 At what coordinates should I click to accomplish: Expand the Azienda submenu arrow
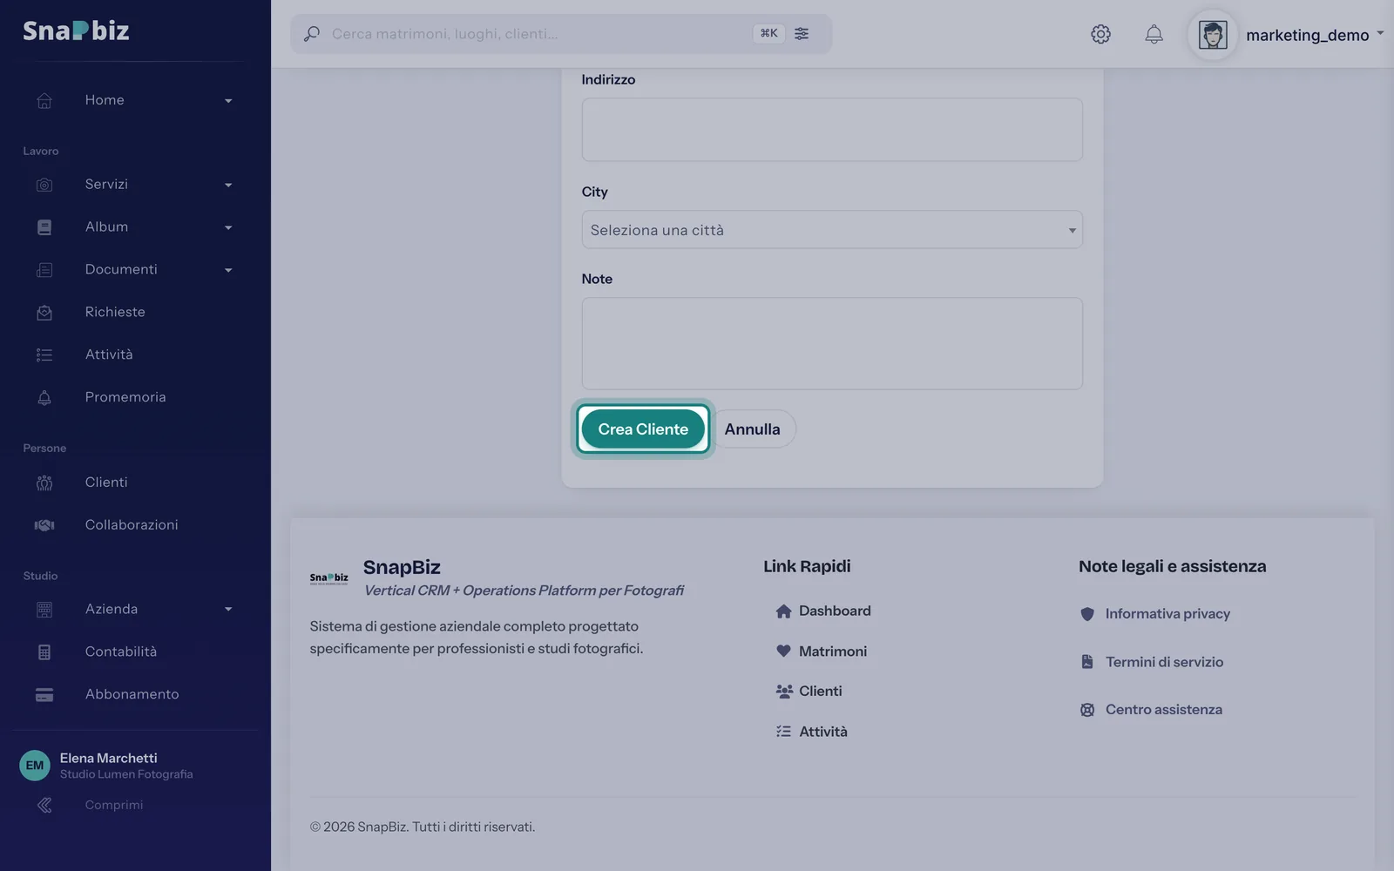(228, 610)
